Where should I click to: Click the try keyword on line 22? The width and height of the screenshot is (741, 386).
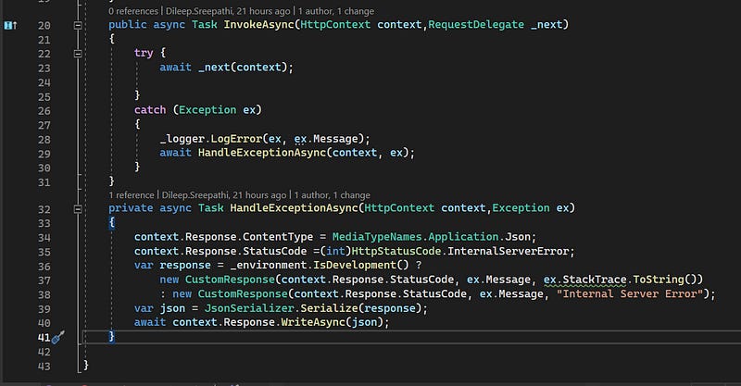(144, 53)
